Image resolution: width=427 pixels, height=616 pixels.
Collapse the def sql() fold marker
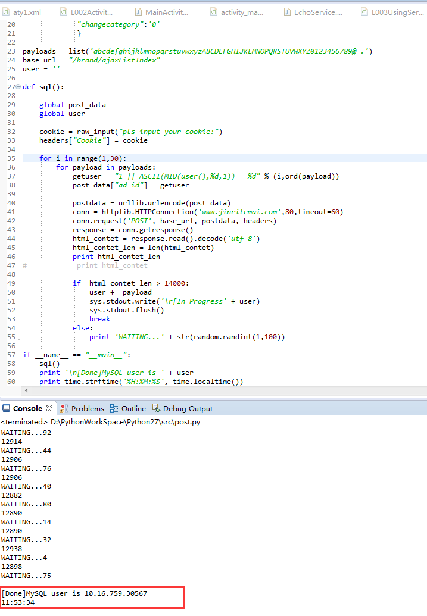pos(18,87)
